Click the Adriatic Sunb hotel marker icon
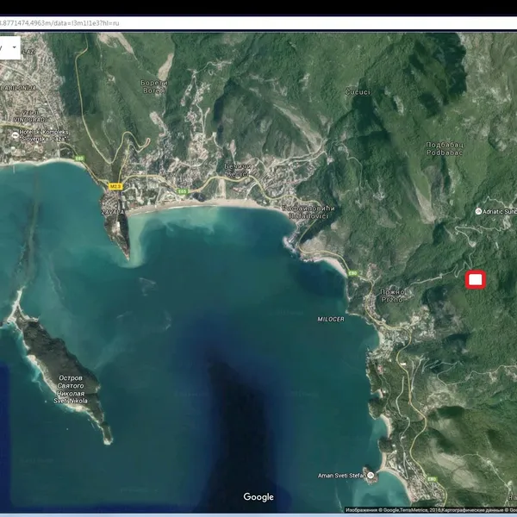 (478, 211)
